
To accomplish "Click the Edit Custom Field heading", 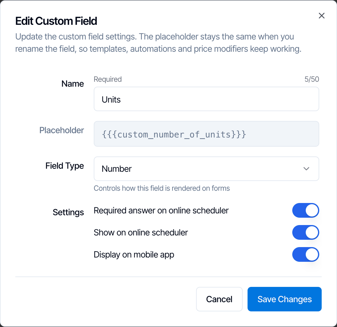I will click(x=56, y=21).
